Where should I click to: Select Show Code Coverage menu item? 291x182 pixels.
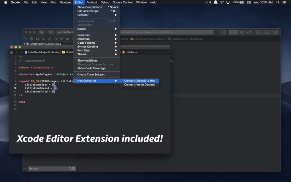(97, 68)
